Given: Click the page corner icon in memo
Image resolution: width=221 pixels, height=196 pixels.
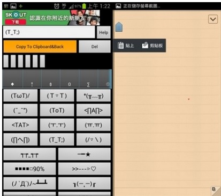Looking at the screenshot, I should click(x=215, y=190).
